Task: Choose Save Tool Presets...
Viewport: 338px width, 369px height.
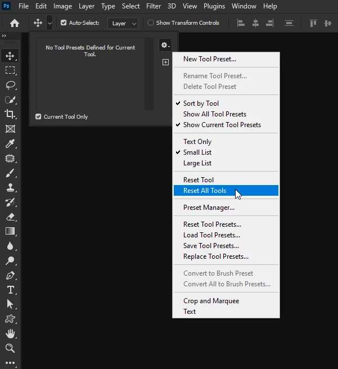Action: (226, 246)
